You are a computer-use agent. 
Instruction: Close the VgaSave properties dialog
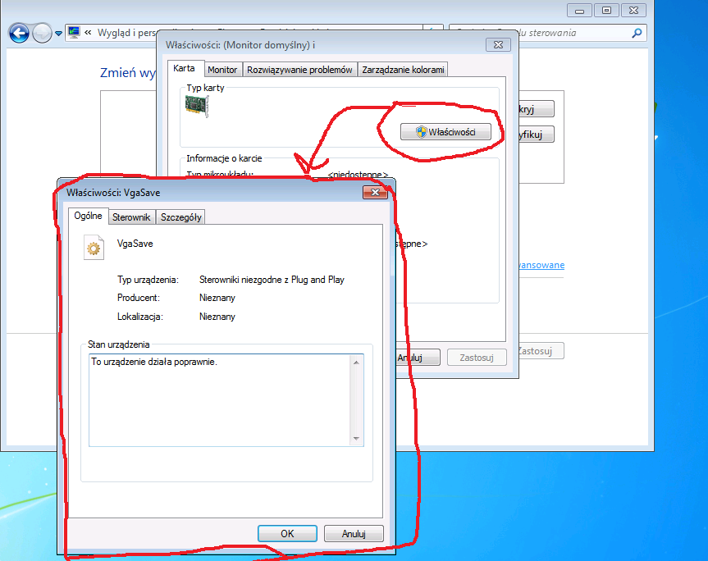tap(375, 192)
